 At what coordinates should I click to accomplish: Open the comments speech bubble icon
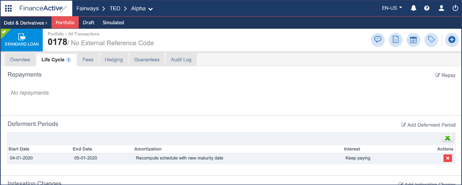pyautogui.click(x=378, y=40)
